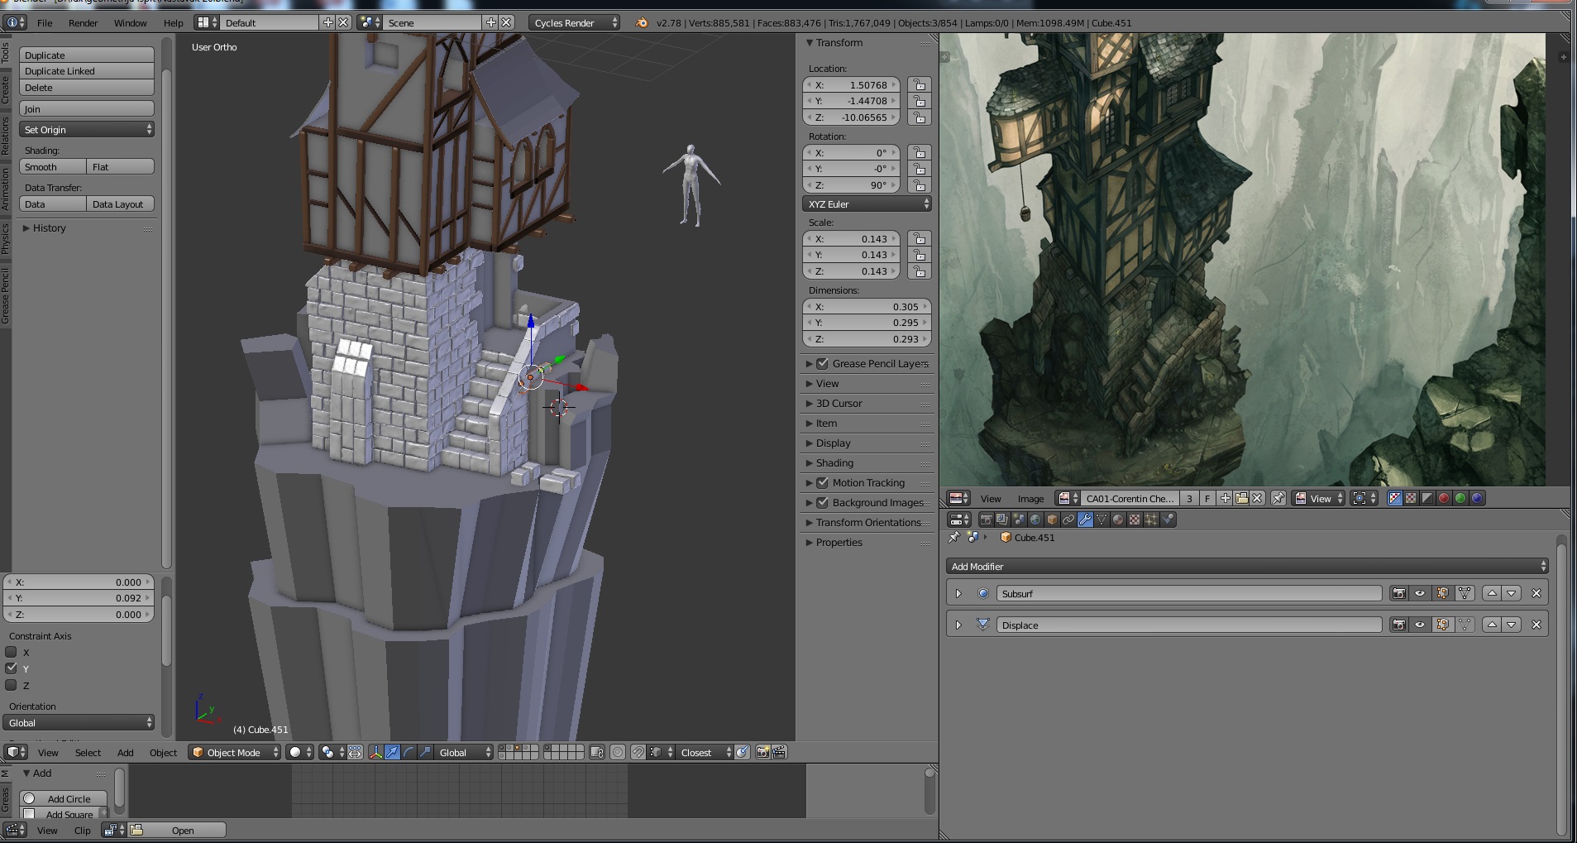Open the Texture properties tab checker icon
1577x843 pixels.
(1135, 520)
